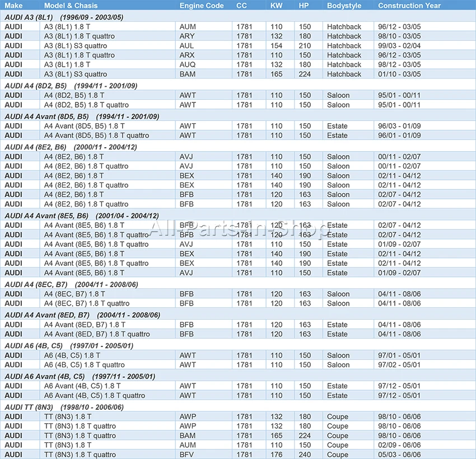Click the 'Make' column header

(13, 6)
